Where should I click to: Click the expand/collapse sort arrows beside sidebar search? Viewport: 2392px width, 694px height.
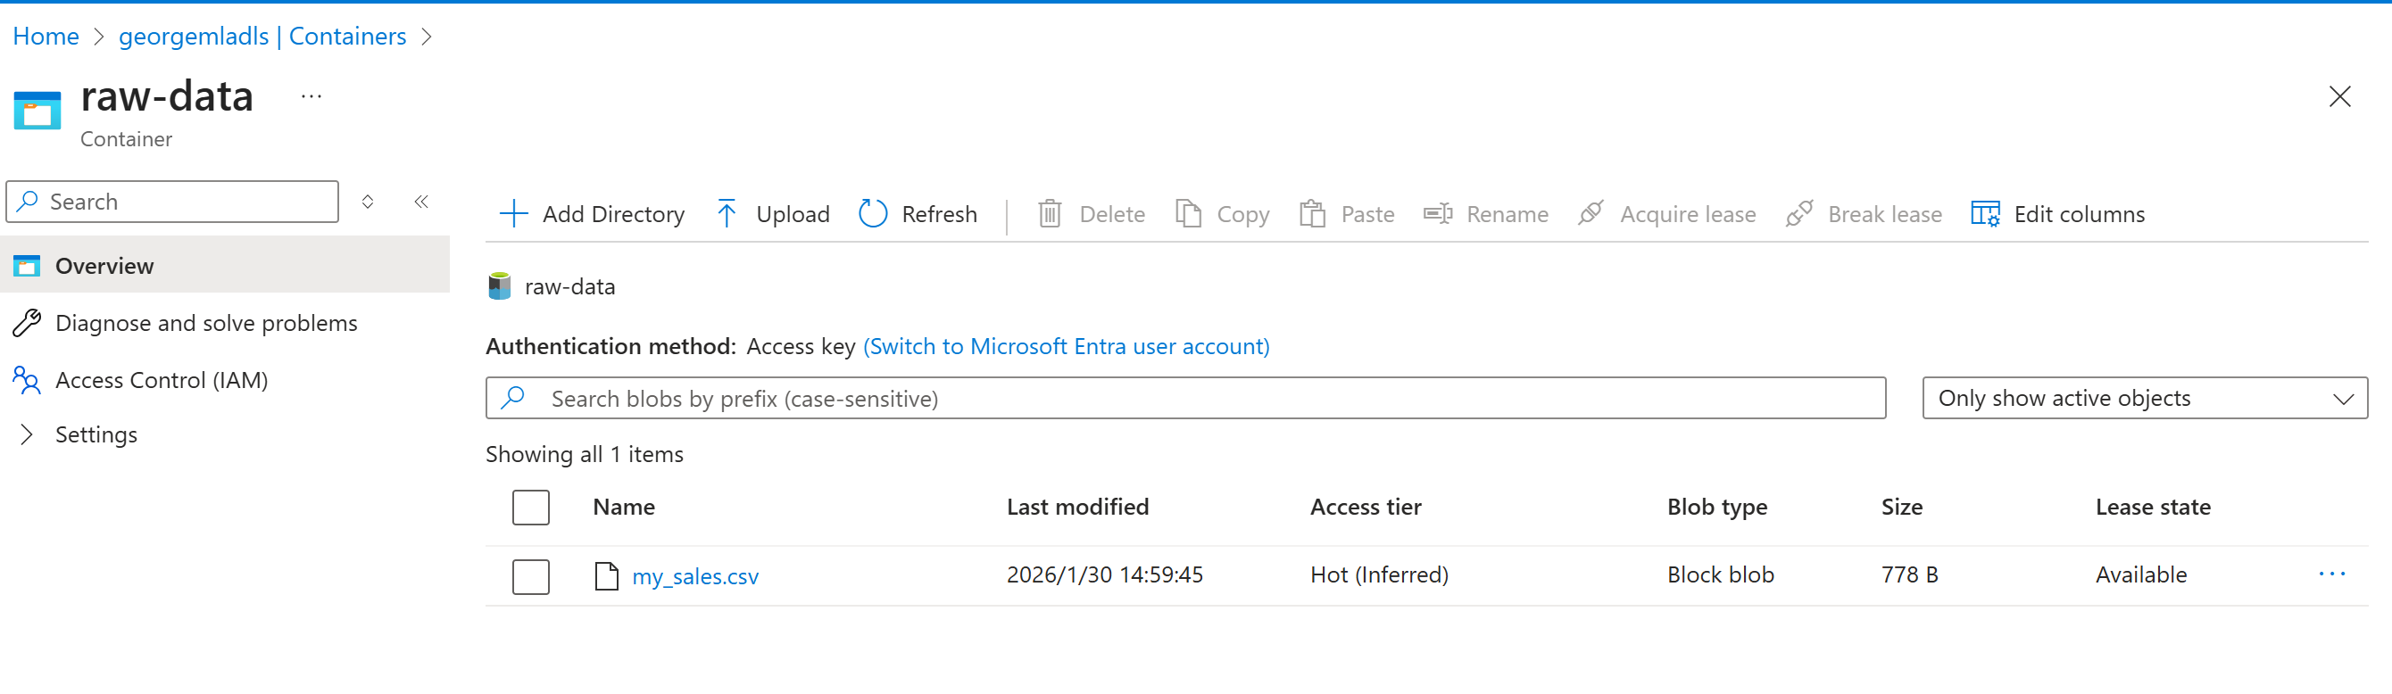(x=368, y=202)
